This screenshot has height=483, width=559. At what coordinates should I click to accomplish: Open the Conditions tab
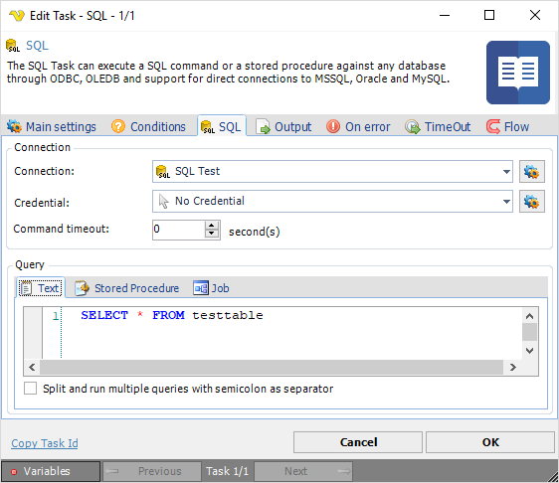point(148,126)
